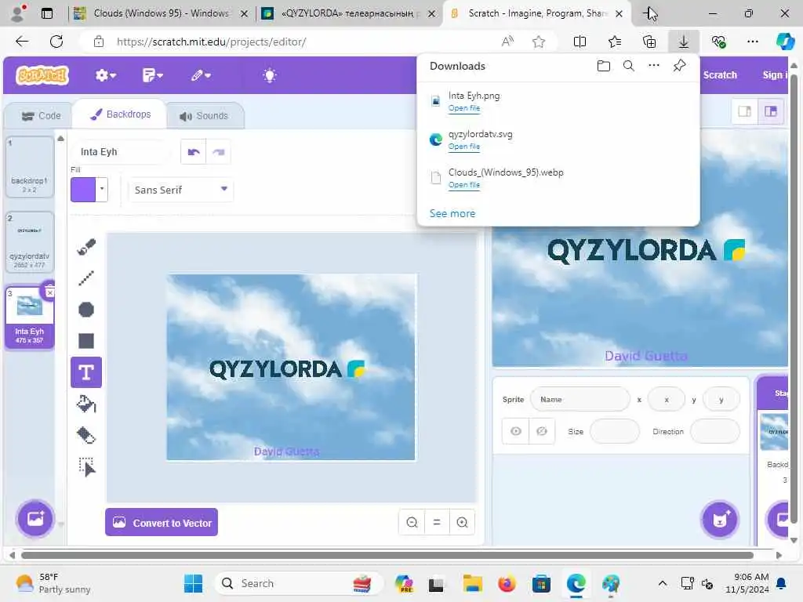Switch to small stage layout
The width and height of the screenshot is (803, 602).
[x=745, y=111]
